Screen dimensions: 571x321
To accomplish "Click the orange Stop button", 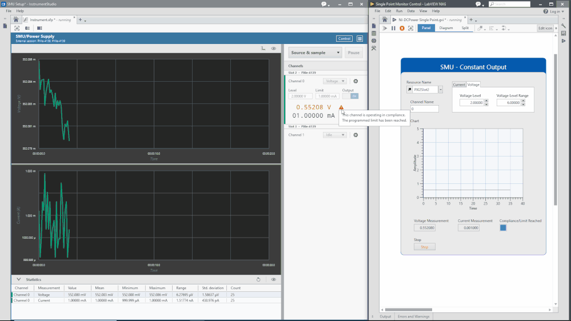I will (424, 247).
